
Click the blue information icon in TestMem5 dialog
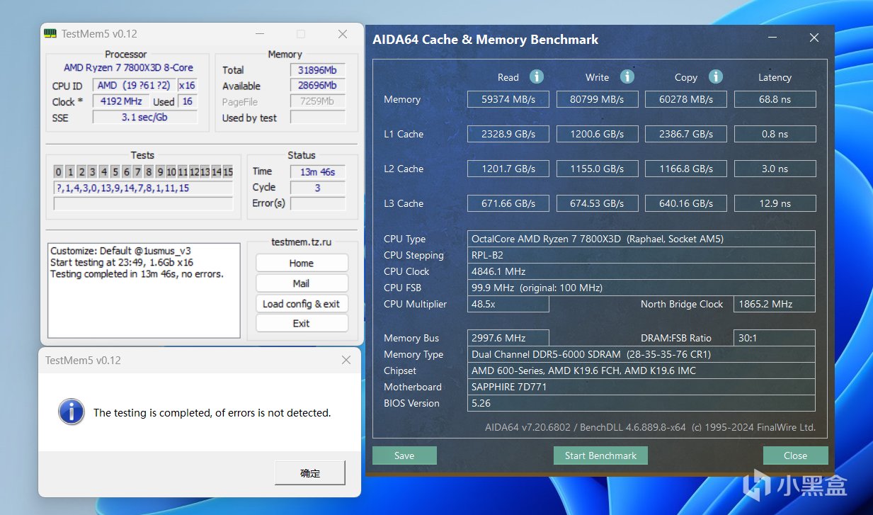pyautogui.click(x=72, y=412)
